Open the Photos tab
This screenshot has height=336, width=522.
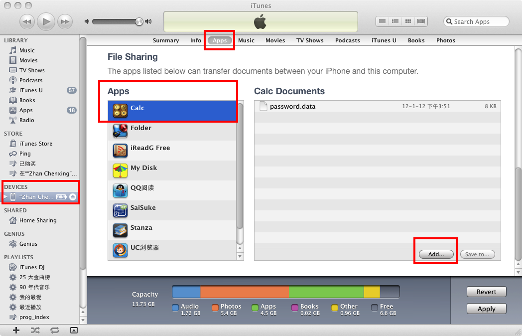[446, 40]
